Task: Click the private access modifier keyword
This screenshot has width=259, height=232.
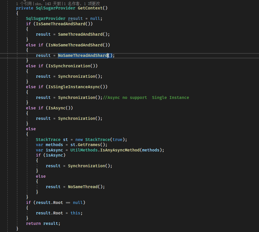Action: [x=24, y=8]
